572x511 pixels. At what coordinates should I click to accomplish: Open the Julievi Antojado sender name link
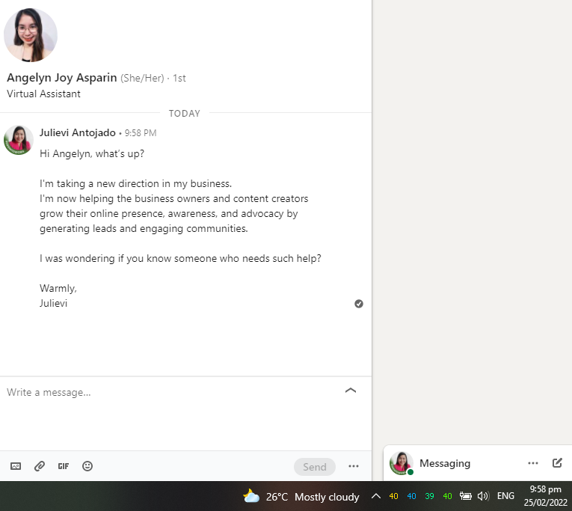click(x=77, y=133)
